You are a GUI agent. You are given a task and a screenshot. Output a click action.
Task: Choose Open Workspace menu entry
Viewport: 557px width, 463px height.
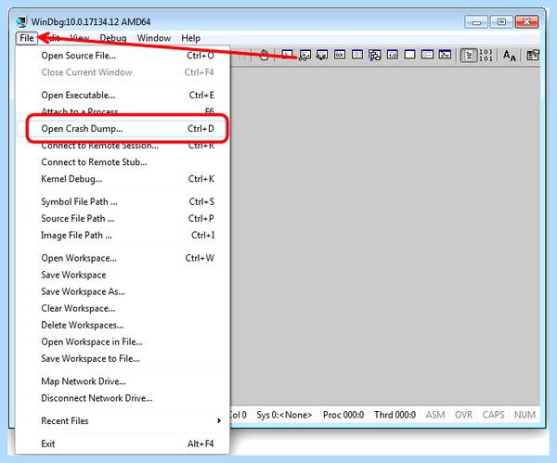[123, 258]
